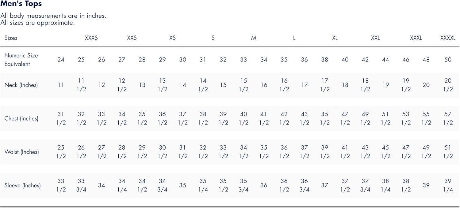Click the Sleeve (Inches) row label
Image resolution: width=460 pixels, height=208 pixels.
pyautogui.click(x=23, y=185)
